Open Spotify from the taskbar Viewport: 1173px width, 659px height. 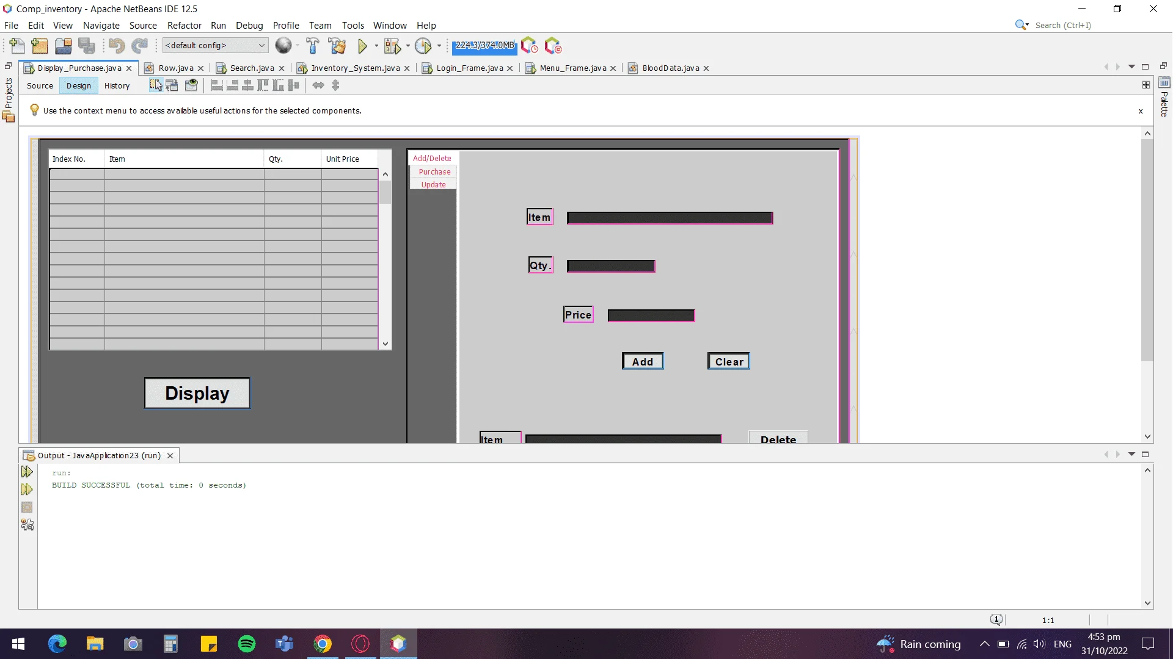(247, 644)
